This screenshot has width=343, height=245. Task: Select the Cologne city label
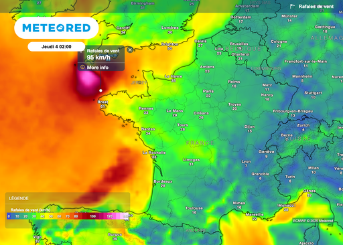point(279,42)
